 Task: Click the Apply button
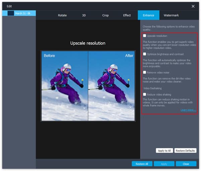164,164
